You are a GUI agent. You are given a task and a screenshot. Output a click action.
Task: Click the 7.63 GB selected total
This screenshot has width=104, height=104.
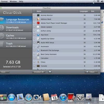(x=13, y=62)
